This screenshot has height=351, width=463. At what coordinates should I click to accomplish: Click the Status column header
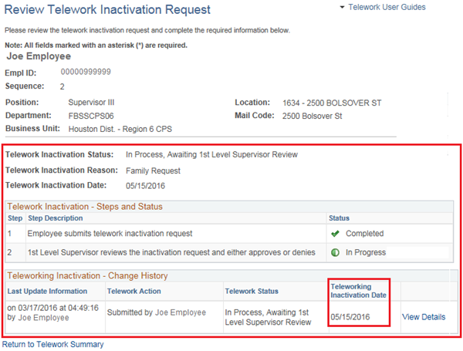tap(339, 218)
